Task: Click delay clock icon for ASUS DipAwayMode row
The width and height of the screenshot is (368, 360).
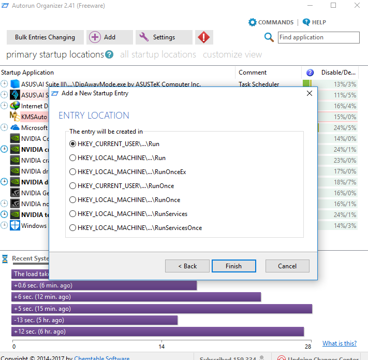Action: tap(4, 83)
